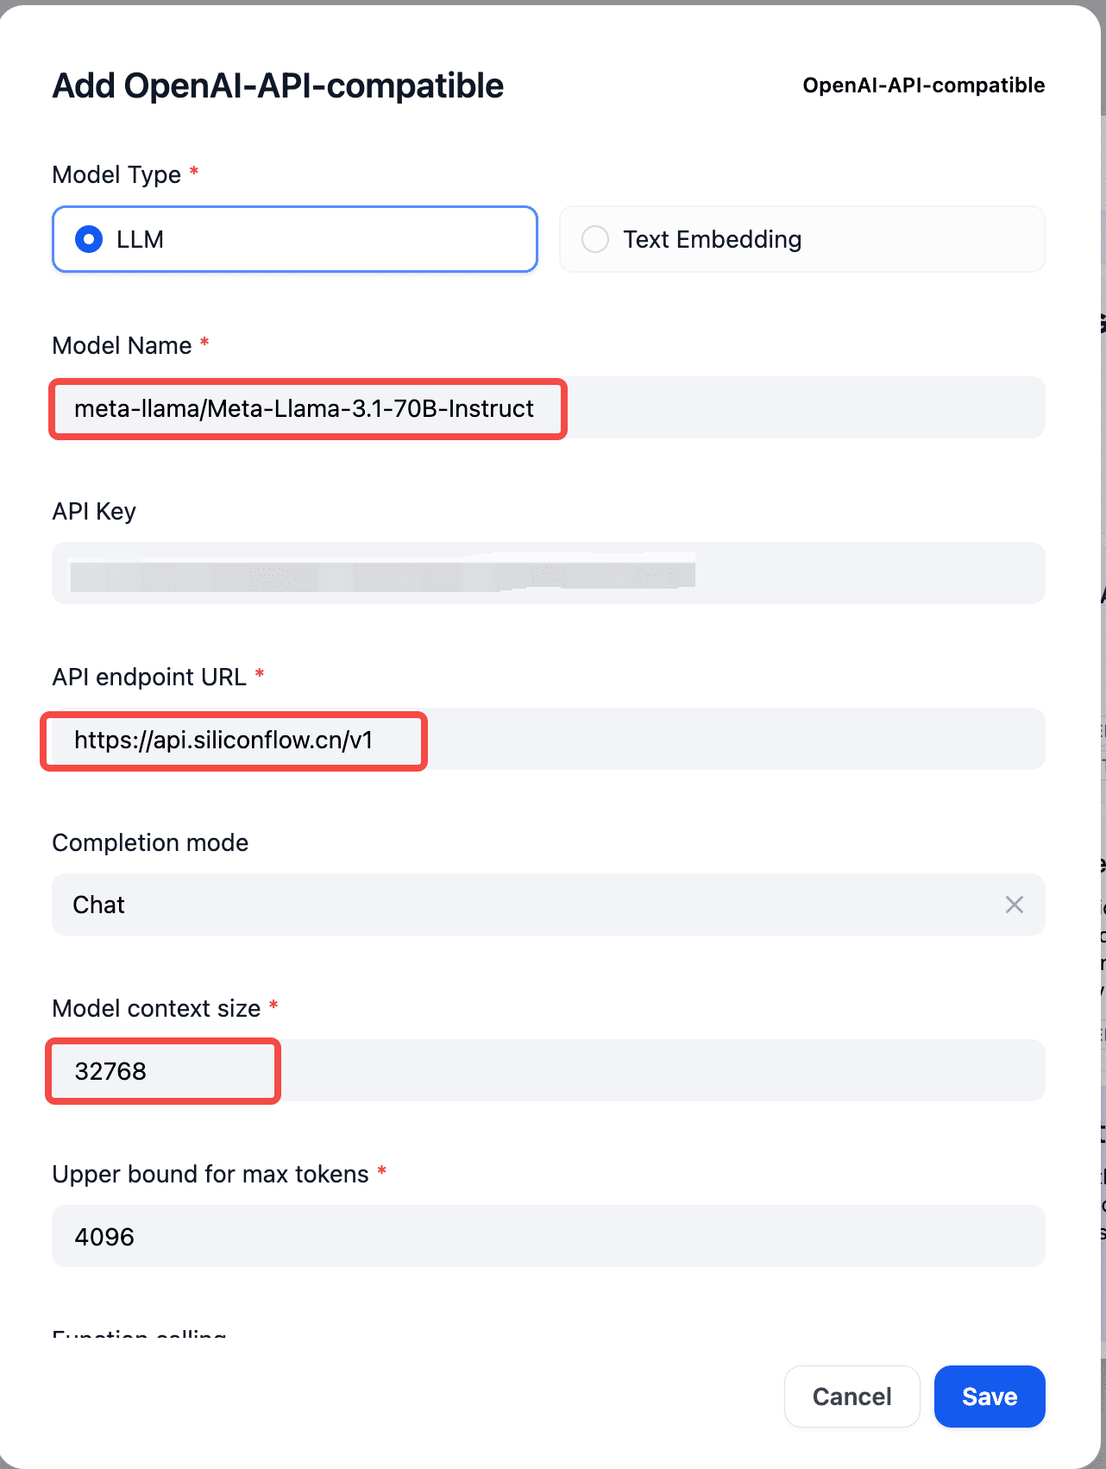The width and height of the screenshot is (1106, 1469).
Task: Select the Model context size 32768 field
Action: pyautogui.click(x=549, y=1070)
